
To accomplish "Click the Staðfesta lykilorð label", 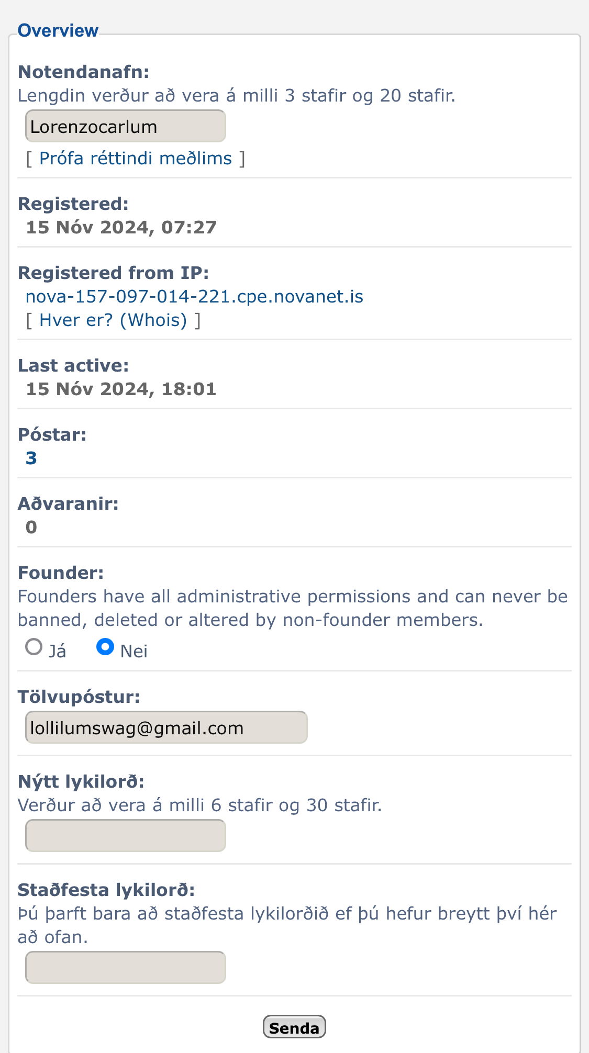I will (106, 890).
